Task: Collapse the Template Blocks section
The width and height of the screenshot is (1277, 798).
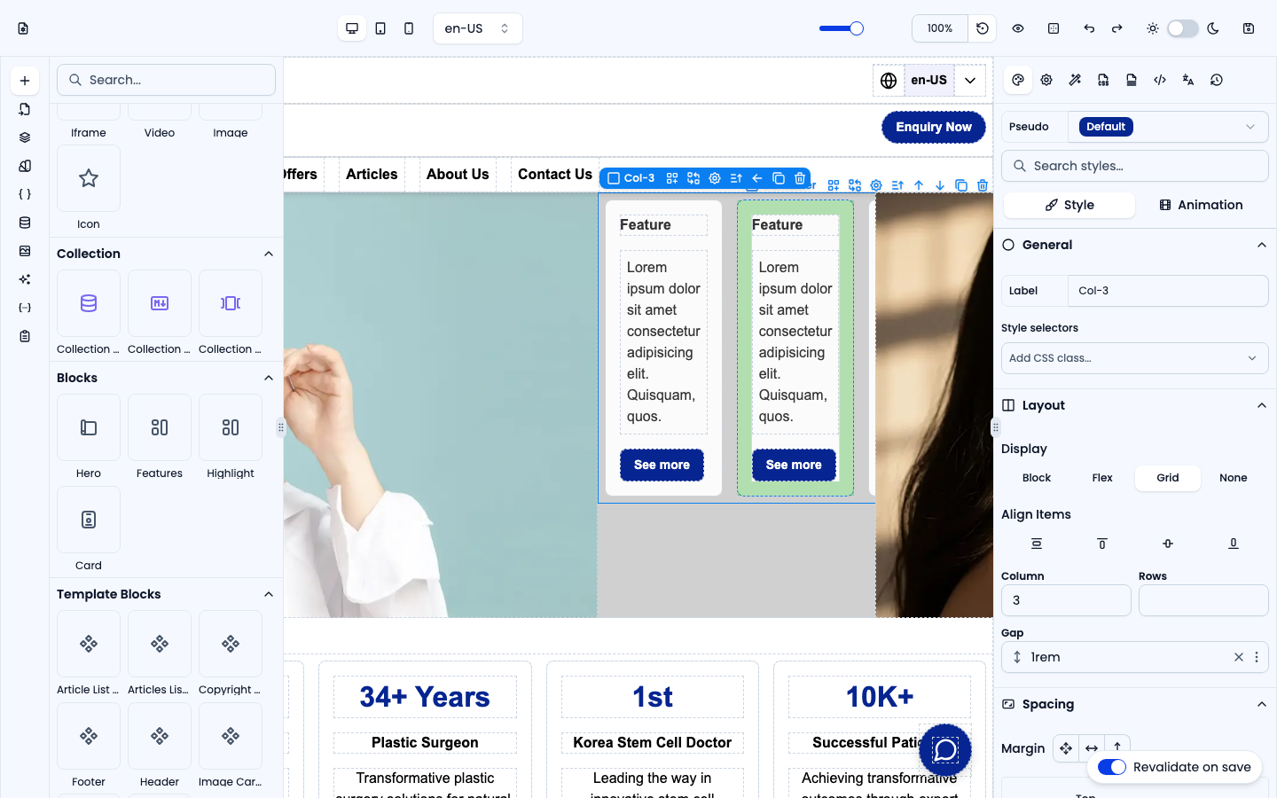Action: pyautogui.click(x=269, y=594)
